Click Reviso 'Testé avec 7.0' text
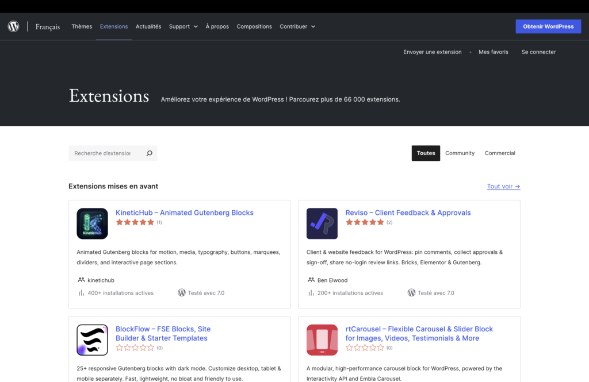The width and height of the screenshot is (589, 382). click(x=436, y=293)
